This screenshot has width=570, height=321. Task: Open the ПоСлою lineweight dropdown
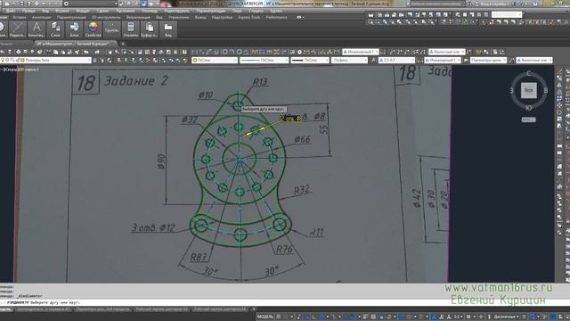tap(310, 60)
